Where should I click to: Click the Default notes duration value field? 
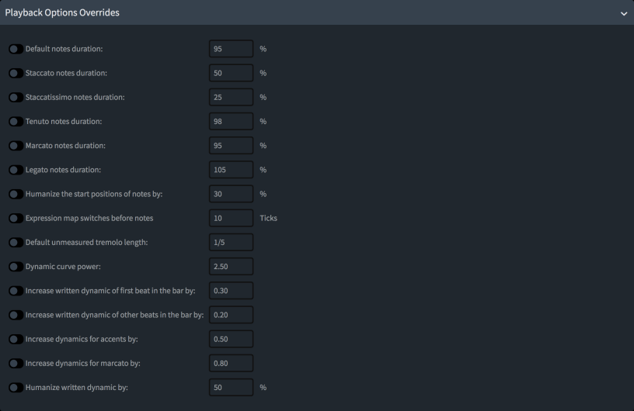point(231,49)
